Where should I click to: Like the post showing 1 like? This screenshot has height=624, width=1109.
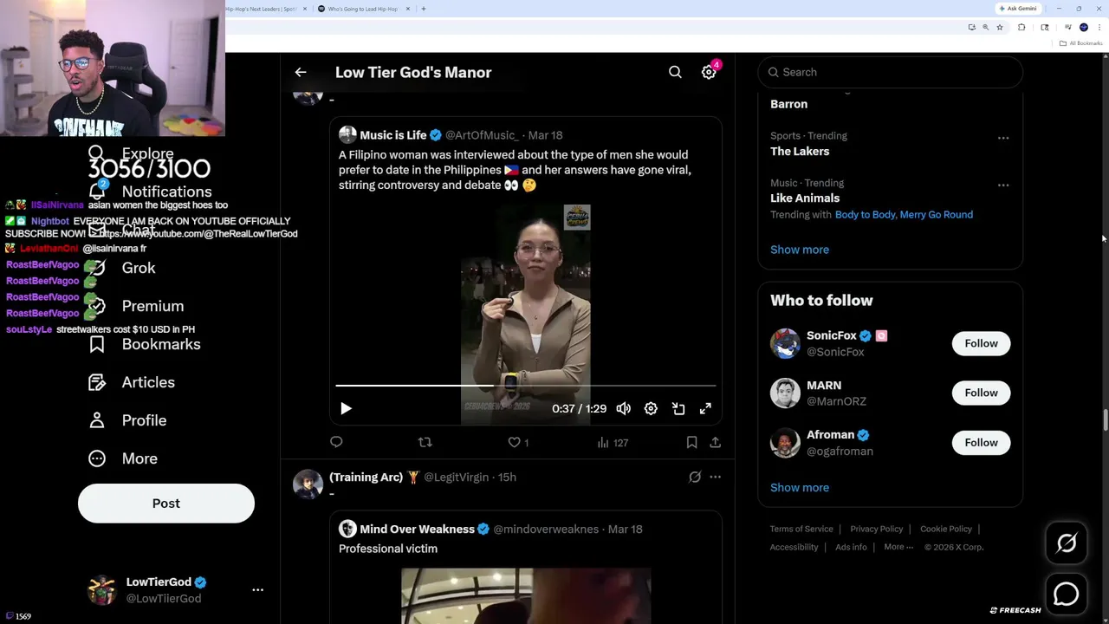click(x=518, y=442)
